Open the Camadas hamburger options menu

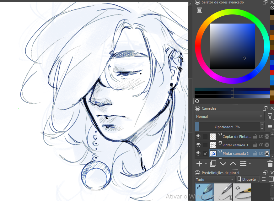(270, 127)
